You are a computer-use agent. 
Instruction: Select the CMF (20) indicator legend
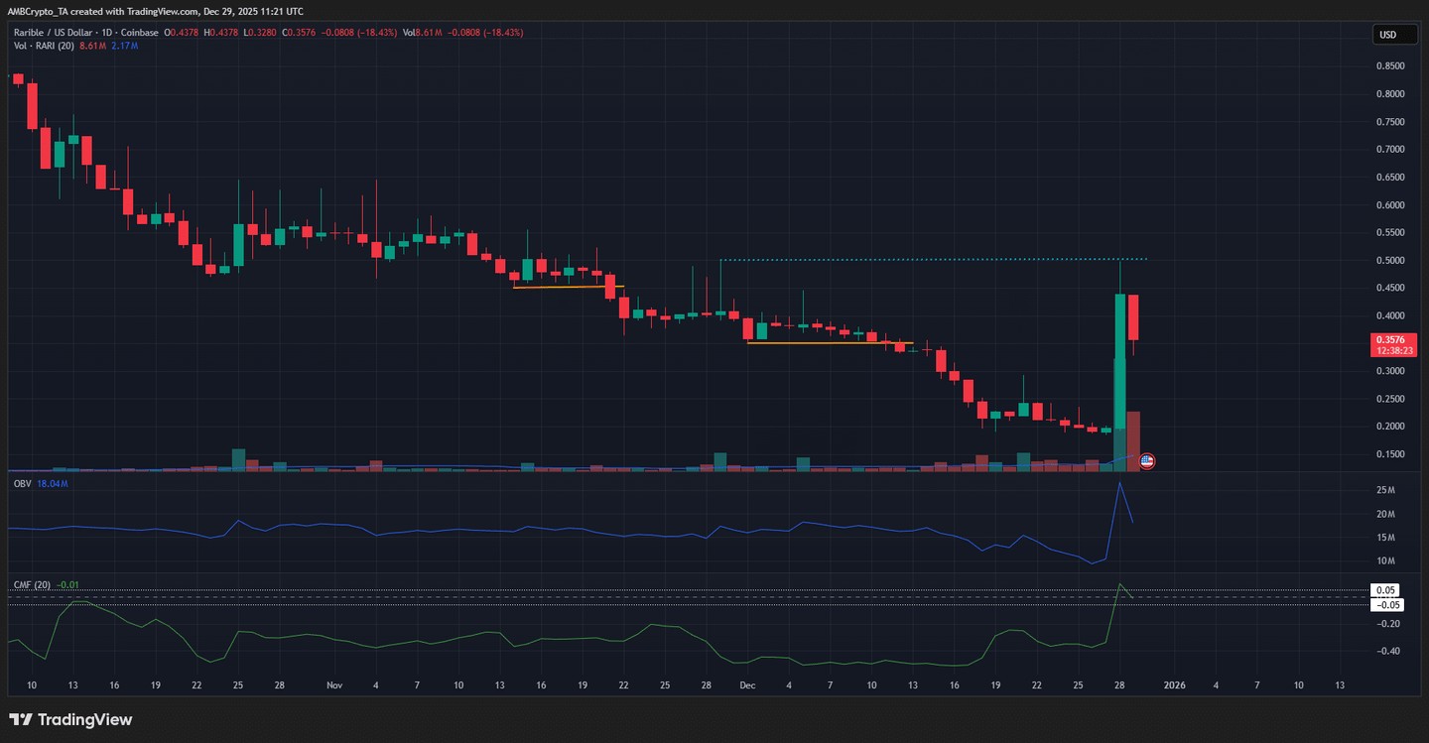[32, 584]
